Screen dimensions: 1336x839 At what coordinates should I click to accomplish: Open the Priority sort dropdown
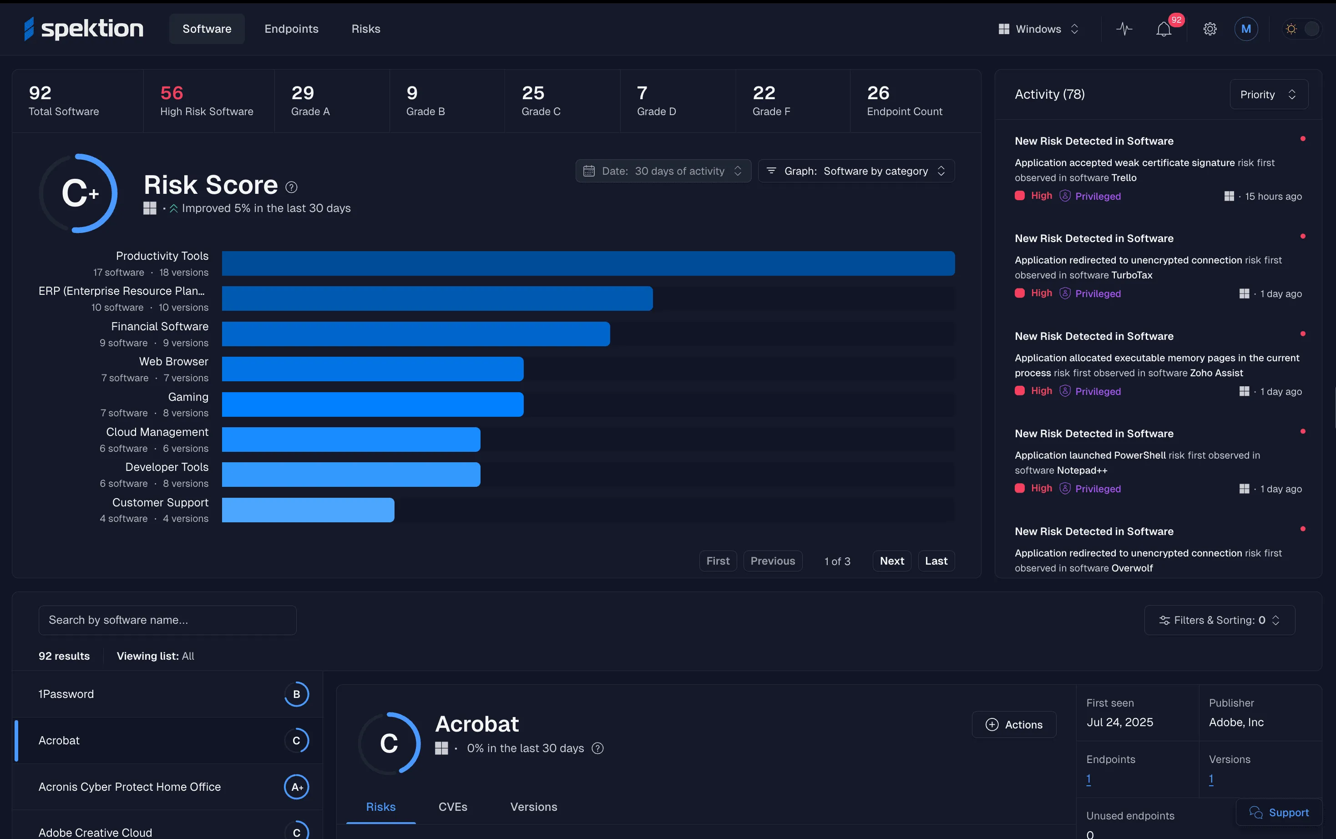point(1269,94)
